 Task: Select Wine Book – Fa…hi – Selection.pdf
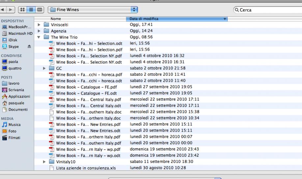[86, 50]
